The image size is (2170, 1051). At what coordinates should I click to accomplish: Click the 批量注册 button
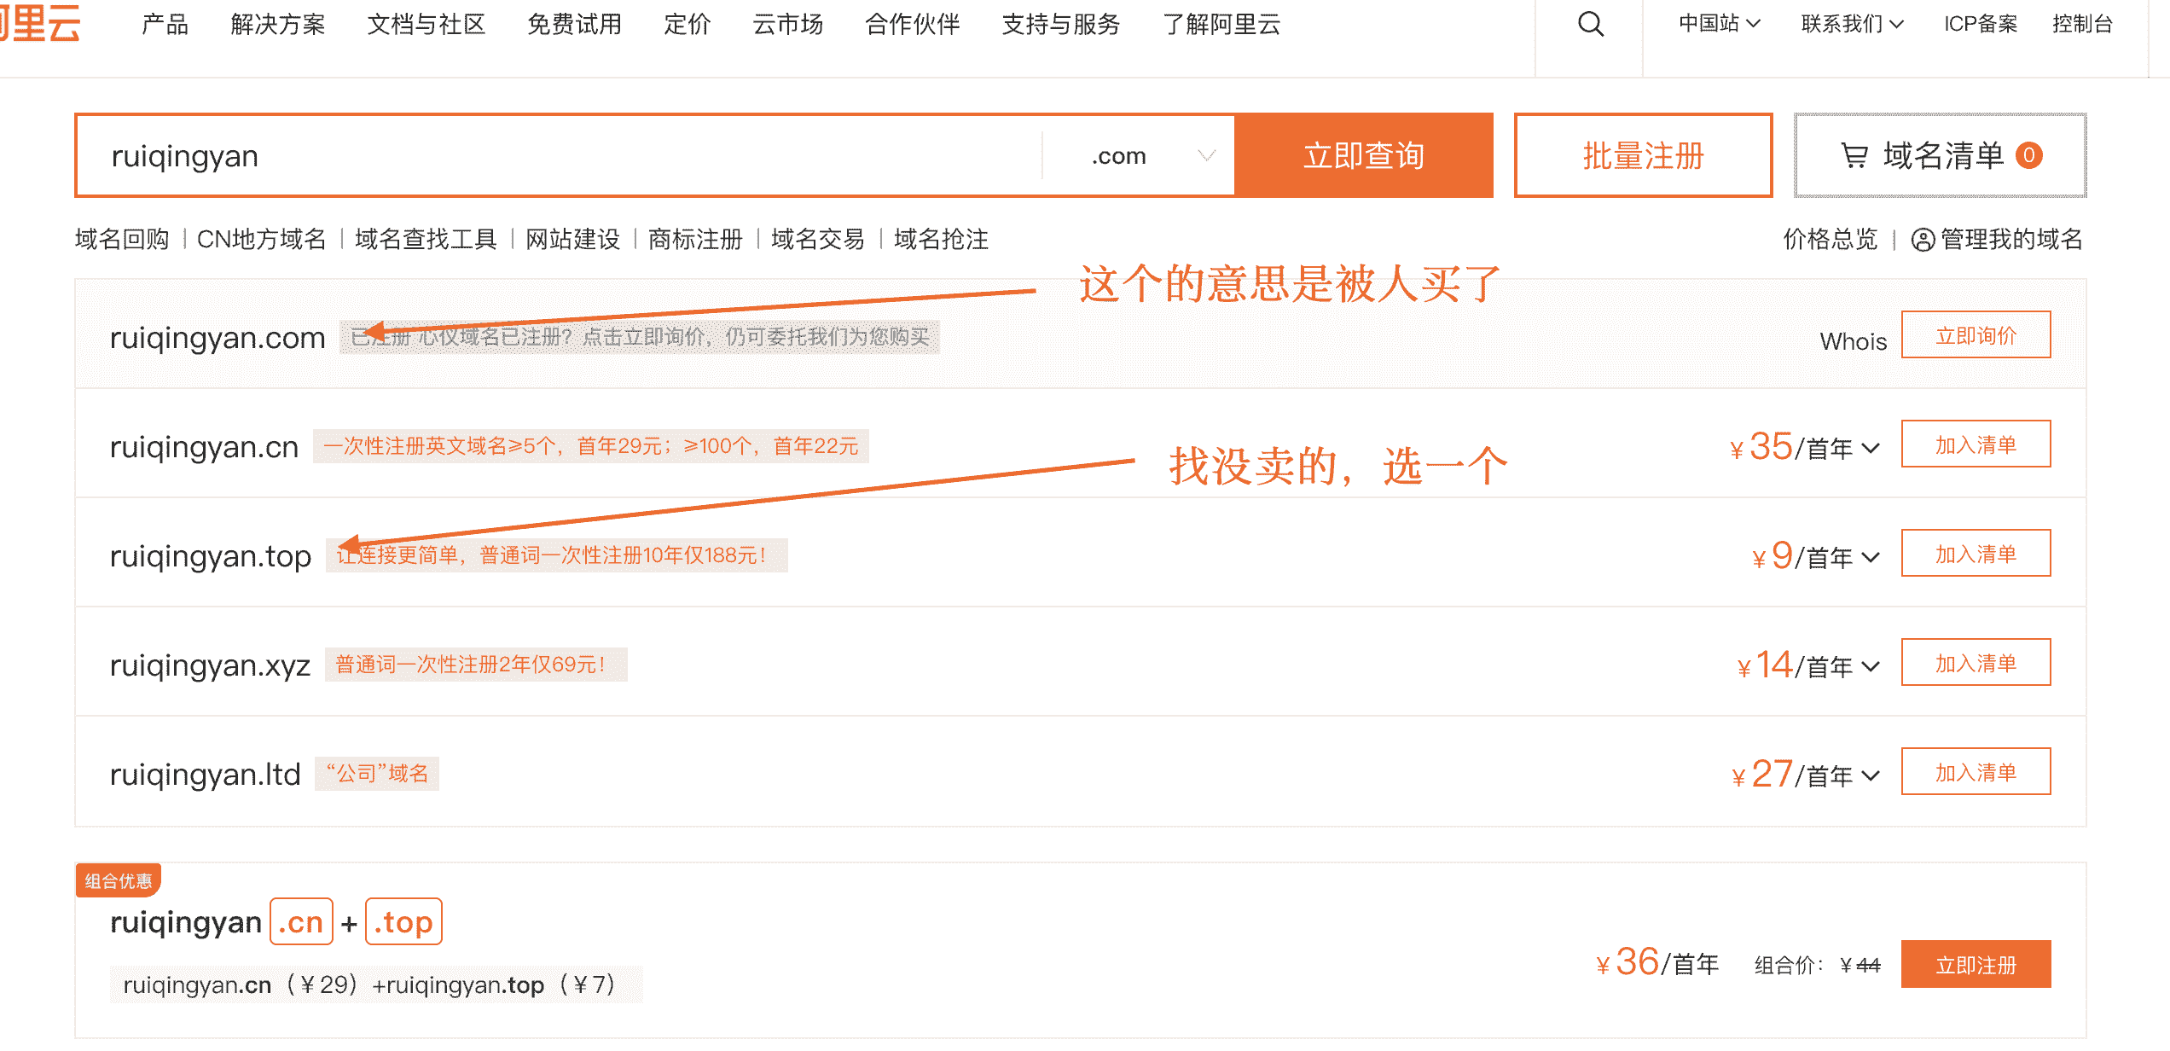pos(1644,155)
